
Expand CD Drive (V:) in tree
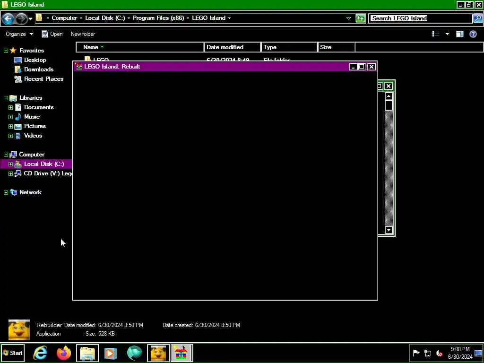tap(10, 174)
